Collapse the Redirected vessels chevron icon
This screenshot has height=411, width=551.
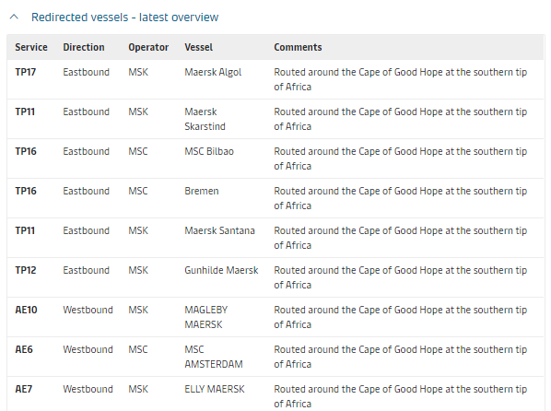[14, 17]
